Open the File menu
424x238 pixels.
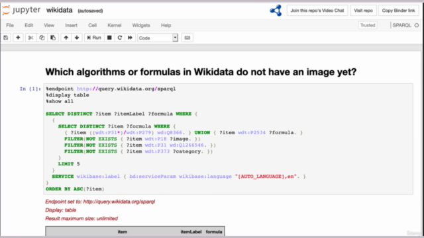10,25
